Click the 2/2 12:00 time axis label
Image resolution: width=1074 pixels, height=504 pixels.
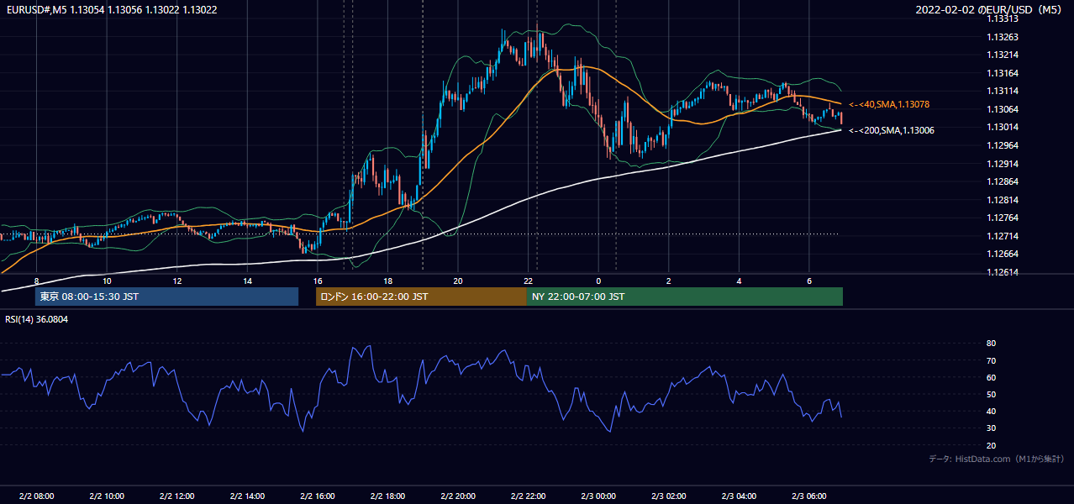(176, 496)
